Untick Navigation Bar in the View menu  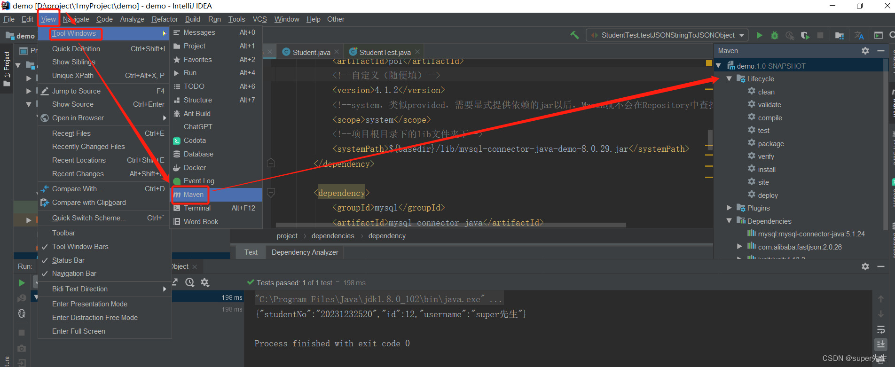104,273
